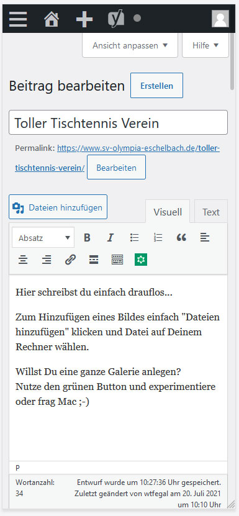This screenshot has width=239, height=516.
Task: Edit permalink with Bearbeiten button
Action: point(116,168)
